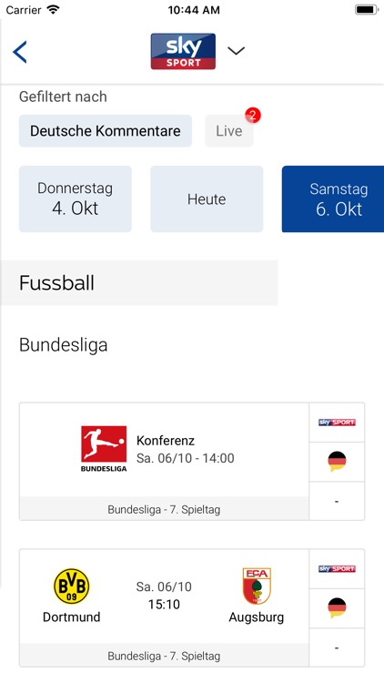Screen dimensions: 384x683
Task: Tap the Augsburg FCA club crest
Action: pyautogui.click(x=257, y=586)
